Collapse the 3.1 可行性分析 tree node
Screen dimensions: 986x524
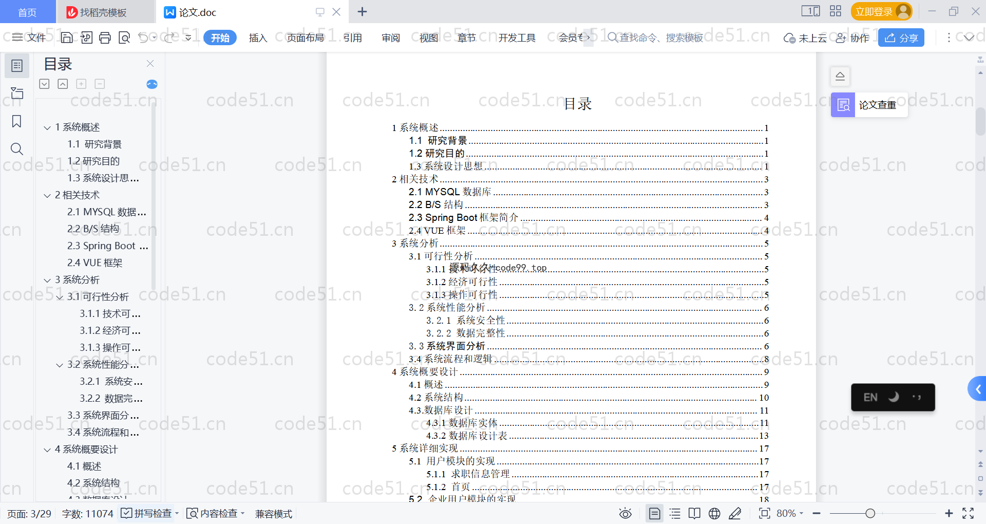[60, 297]
